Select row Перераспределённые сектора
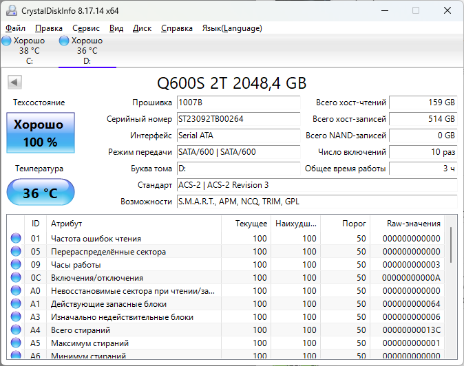464x366 pixels. tap(226, 251)
